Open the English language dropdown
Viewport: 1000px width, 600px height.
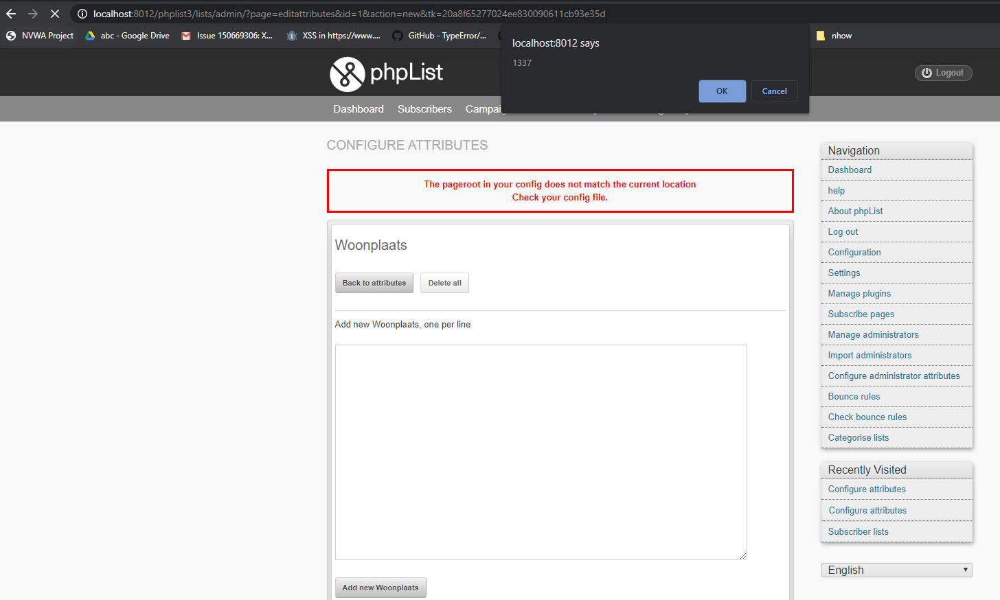tap(896, 570)
